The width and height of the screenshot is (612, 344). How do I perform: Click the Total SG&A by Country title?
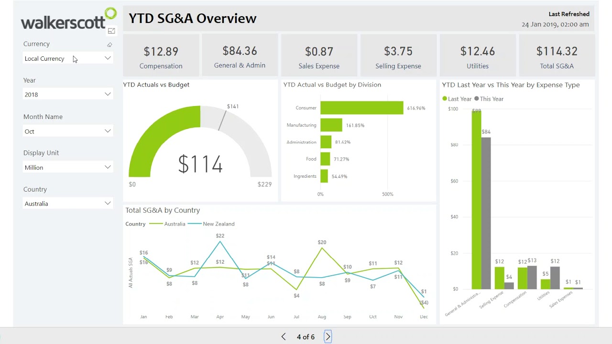coord(163,210)
